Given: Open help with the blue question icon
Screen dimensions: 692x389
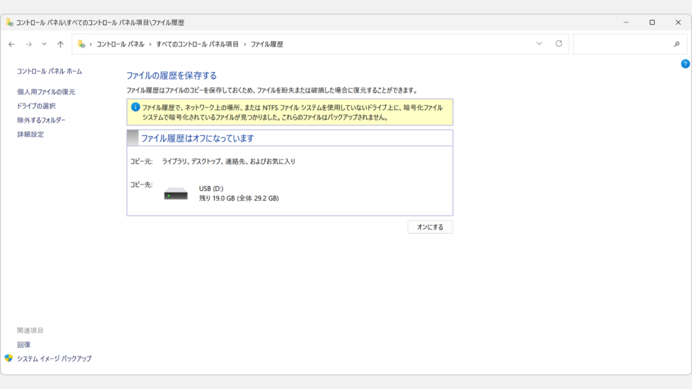Looking at the screenshot, I should click(685, 64).
